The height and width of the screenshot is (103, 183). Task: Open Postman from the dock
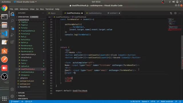pos(5,60)
